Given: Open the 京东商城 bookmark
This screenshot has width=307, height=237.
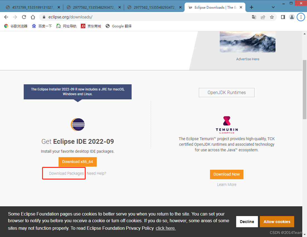Looking at the screenshot, I should (91, 26).
